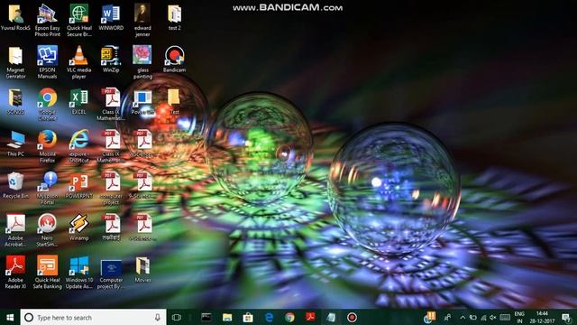Select the Adobe Reader XI desktop icon
This screenshot has height=325, width=577.
pos(15,273)
